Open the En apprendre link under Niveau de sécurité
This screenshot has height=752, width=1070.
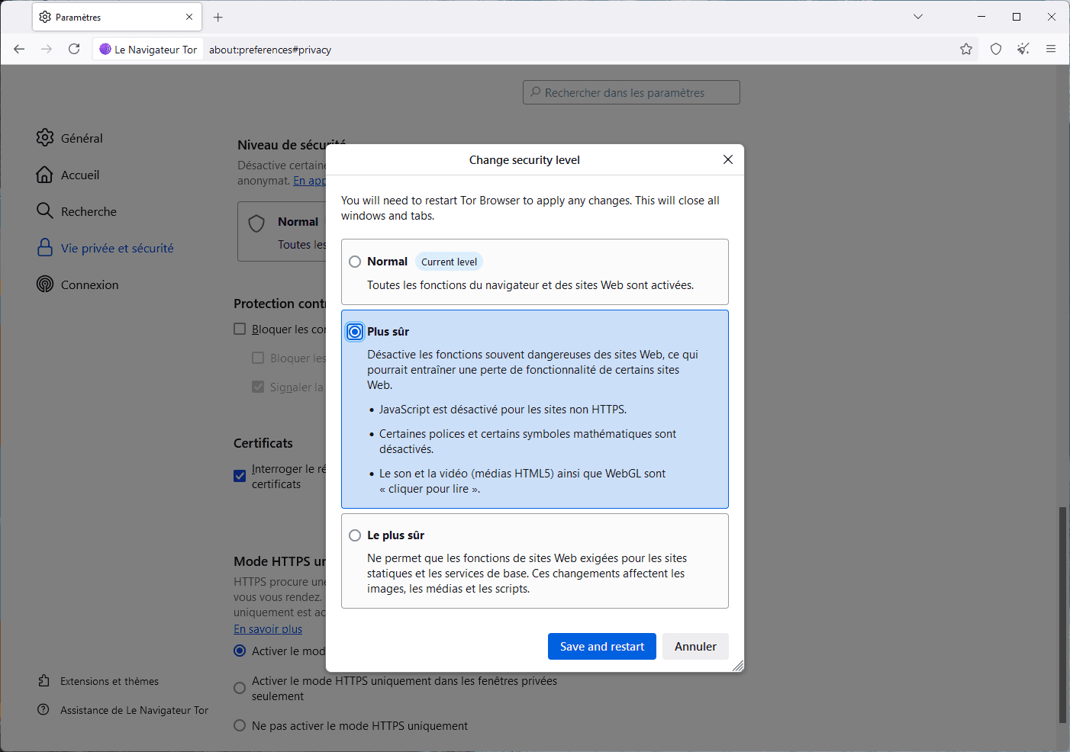click(309, 181)
